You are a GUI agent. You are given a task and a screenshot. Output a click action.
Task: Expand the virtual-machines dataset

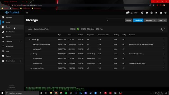31,68
